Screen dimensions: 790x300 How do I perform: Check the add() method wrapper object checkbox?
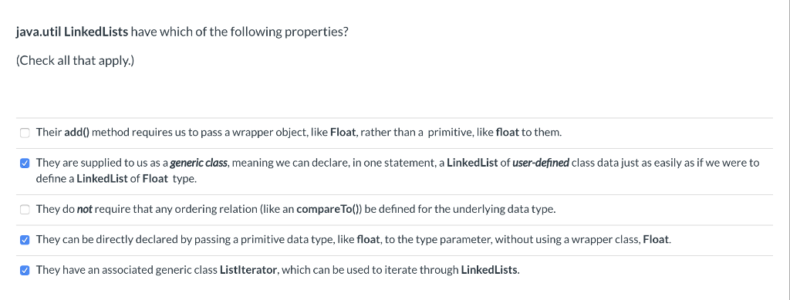pyautogui.click(x=25, y=133)
